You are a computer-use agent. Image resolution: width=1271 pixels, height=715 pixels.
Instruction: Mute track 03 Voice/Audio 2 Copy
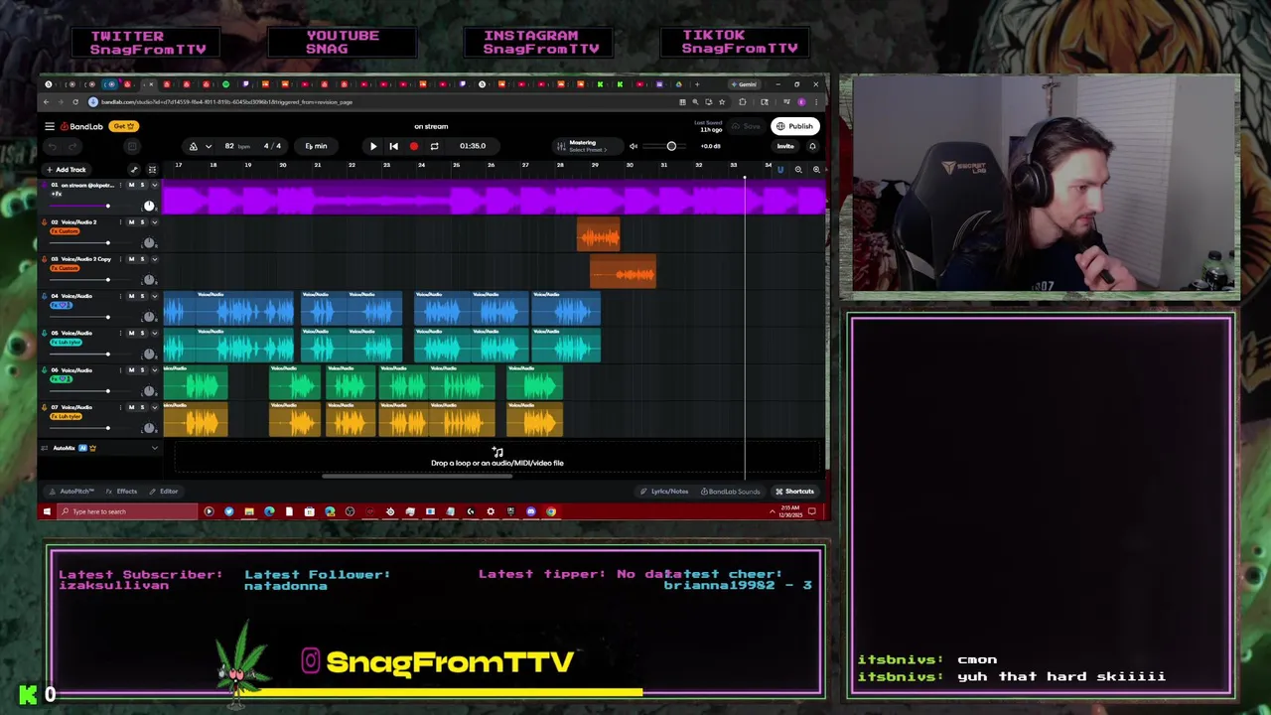[x=131, y=259]
